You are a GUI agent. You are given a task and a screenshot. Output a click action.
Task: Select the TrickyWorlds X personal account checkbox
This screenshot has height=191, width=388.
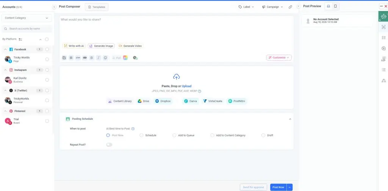click(47, 100)
